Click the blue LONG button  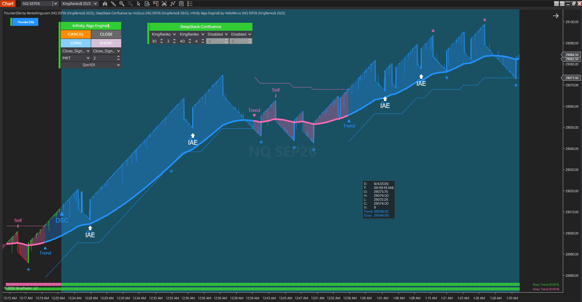click(x=76, y=43)
